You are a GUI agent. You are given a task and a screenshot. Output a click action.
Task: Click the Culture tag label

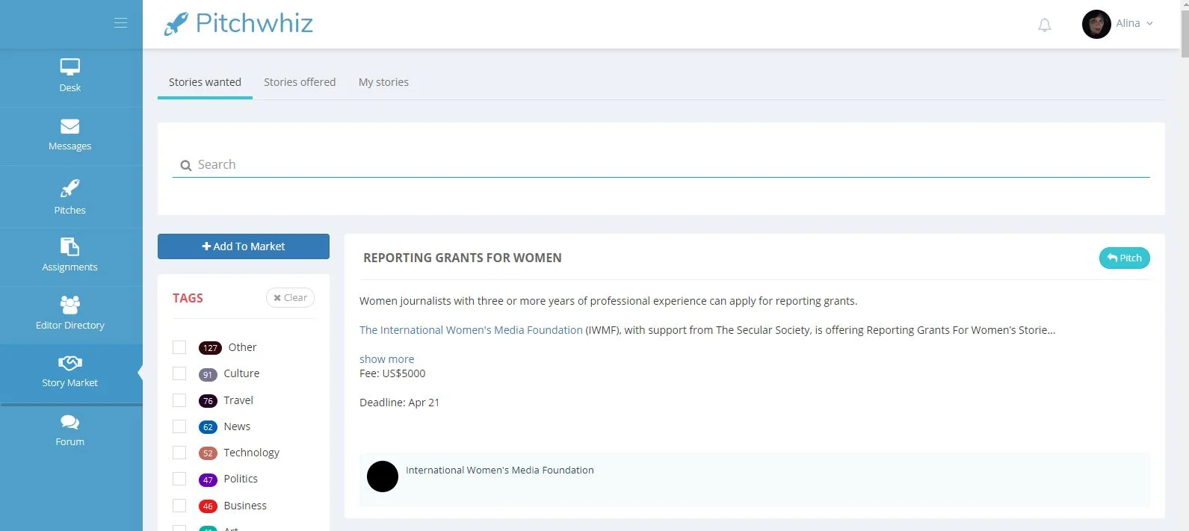tap(241, 373)
